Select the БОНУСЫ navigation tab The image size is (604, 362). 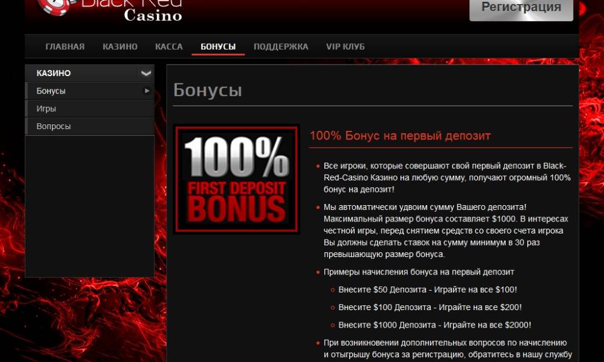pos(218,46)
